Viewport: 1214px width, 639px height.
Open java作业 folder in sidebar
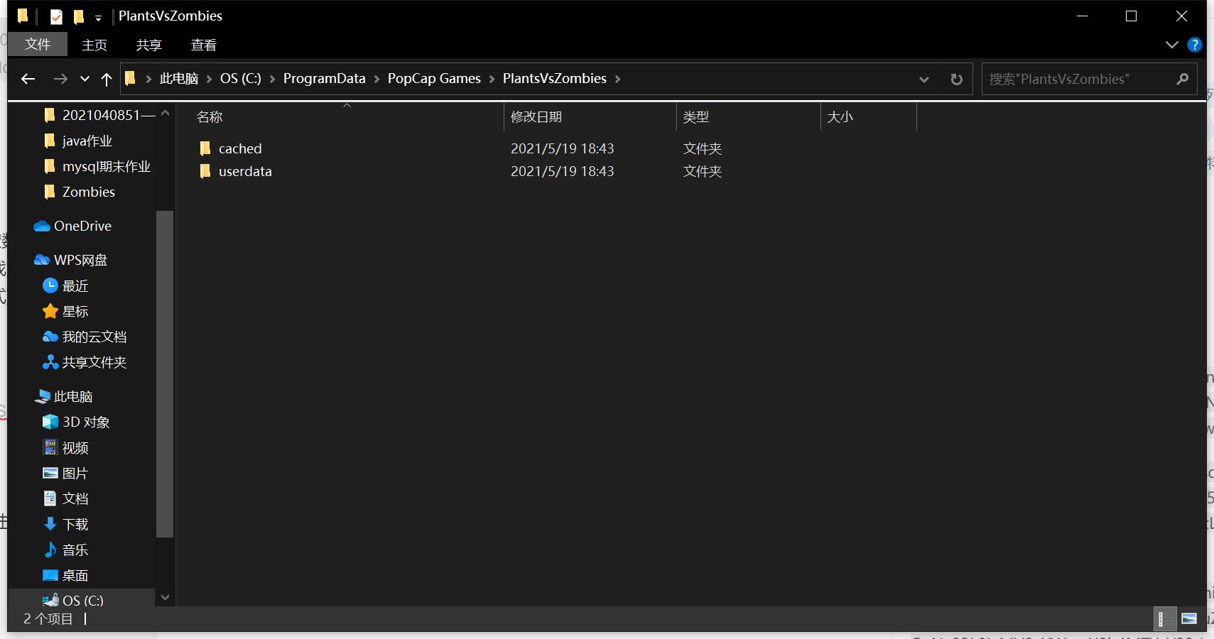[x=87, y=141]
